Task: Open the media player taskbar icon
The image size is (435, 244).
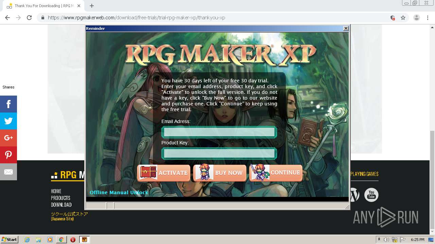Action: tap(50, 240)
